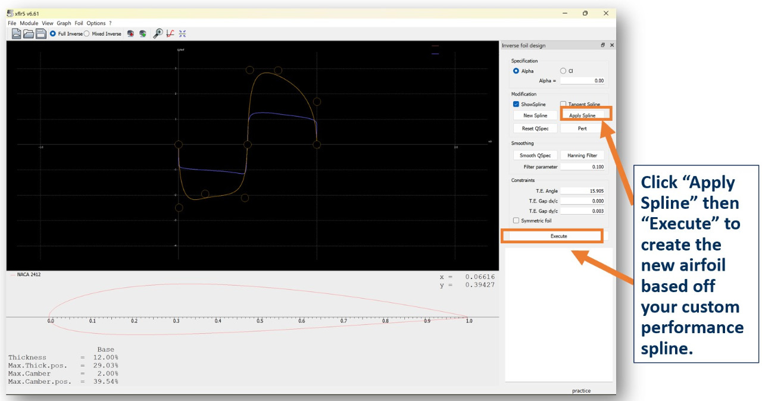Screen dimensions: 762x401
Task: Click the New project icon in toolbar
Action: click(17, 34)
